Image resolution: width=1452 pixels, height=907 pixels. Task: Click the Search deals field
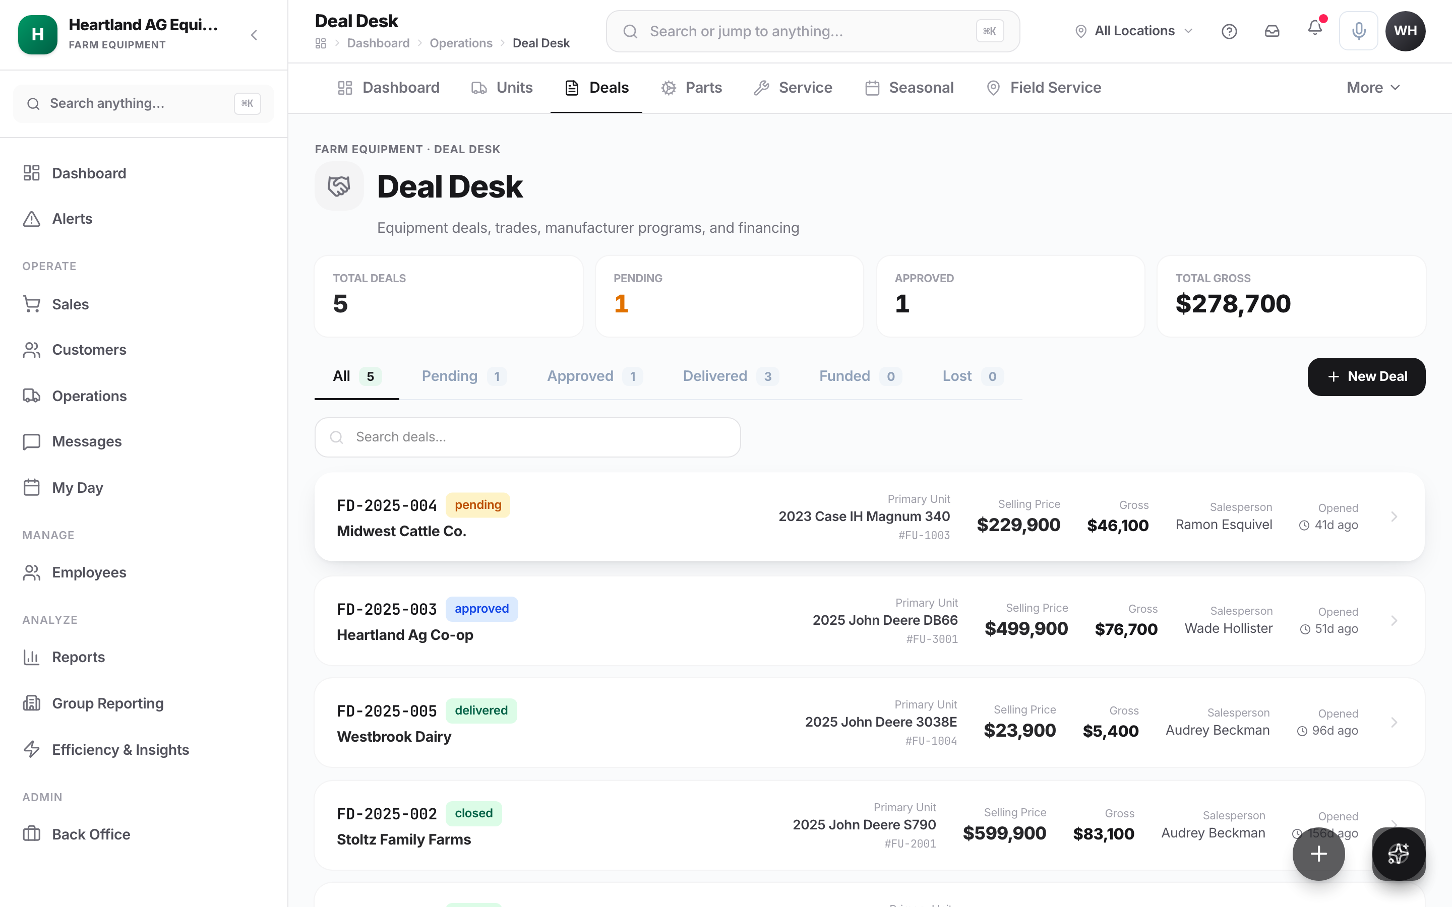click(527, 437)
